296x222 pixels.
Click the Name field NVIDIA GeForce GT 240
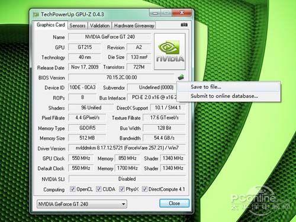(110, 37)
